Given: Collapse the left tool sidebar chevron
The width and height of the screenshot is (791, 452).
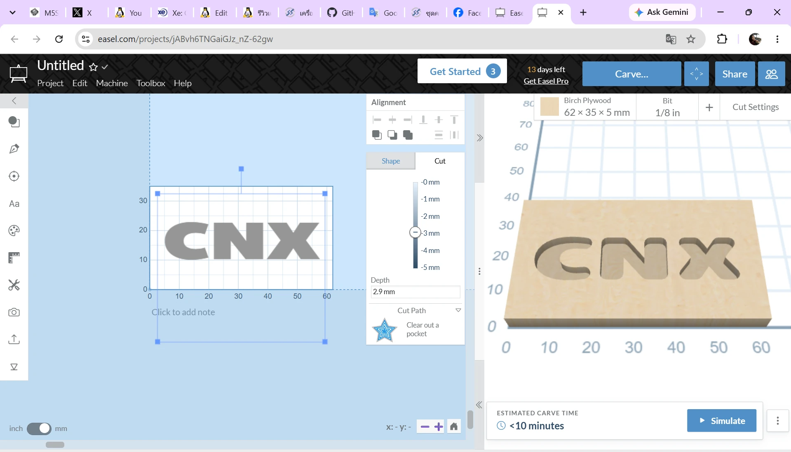Looking at the screenshot, I should pyautogui.click(x=14, y=101).
